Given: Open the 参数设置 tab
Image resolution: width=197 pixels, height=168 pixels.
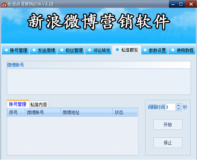Looking at the screenshot, I should point(155,50).
